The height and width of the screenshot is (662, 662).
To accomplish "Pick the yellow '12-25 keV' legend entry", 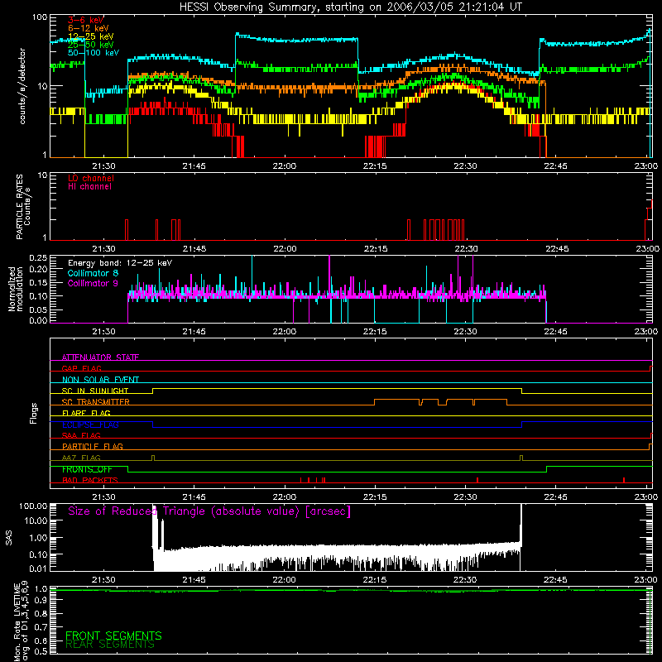I will 90,36.
